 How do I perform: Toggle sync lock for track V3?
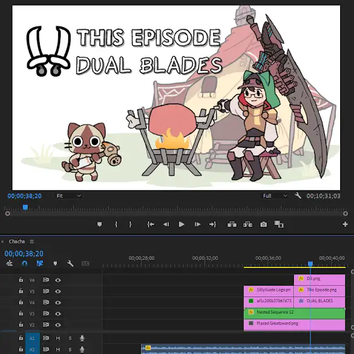(46, 314)
